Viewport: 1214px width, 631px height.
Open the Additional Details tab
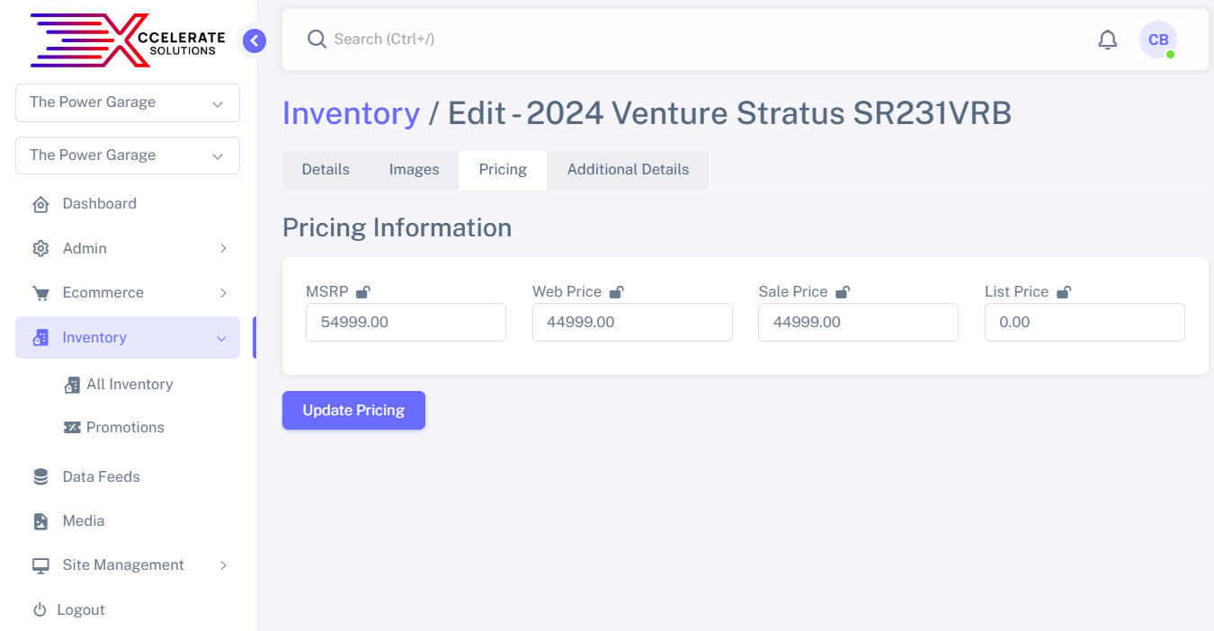click(x=628, y=170)
